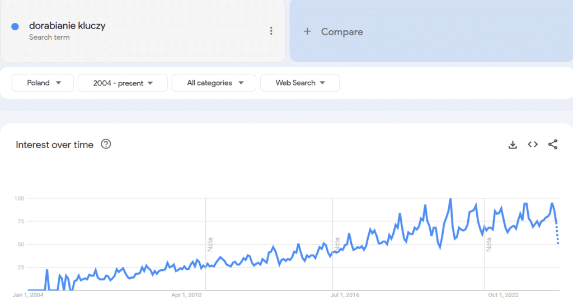
Task: Expand the Poland region dropdown
Action: click(43, 83)
